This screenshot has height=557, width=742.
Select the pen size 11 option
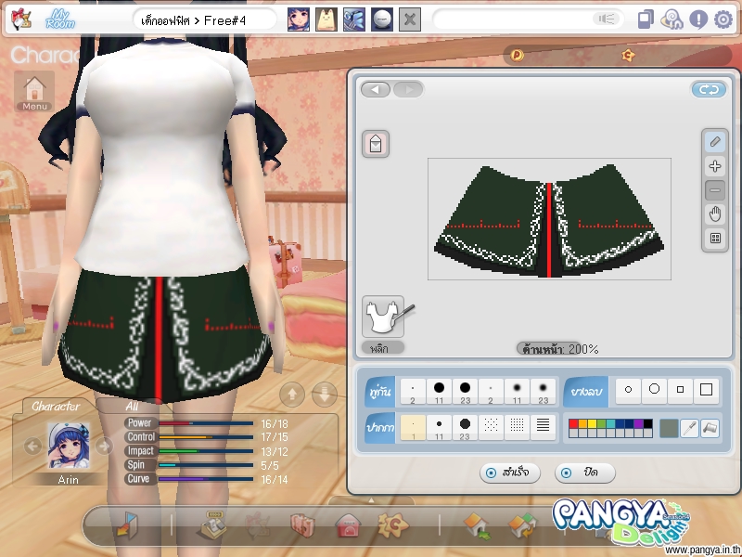coord(439,428)
